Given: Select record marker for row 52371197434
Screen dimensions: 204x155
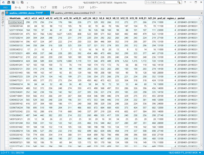Looking at the screenshot, I should click(7, 30).
